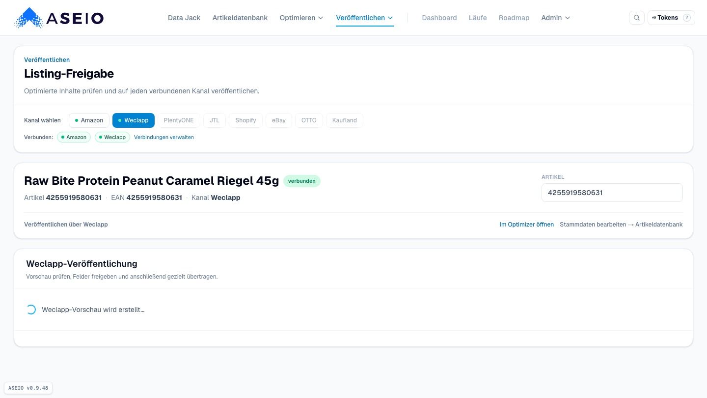Click the Weclapp-Veröffentlichung heading
This screenshot has height=398, width=707.
pos(82,264)
